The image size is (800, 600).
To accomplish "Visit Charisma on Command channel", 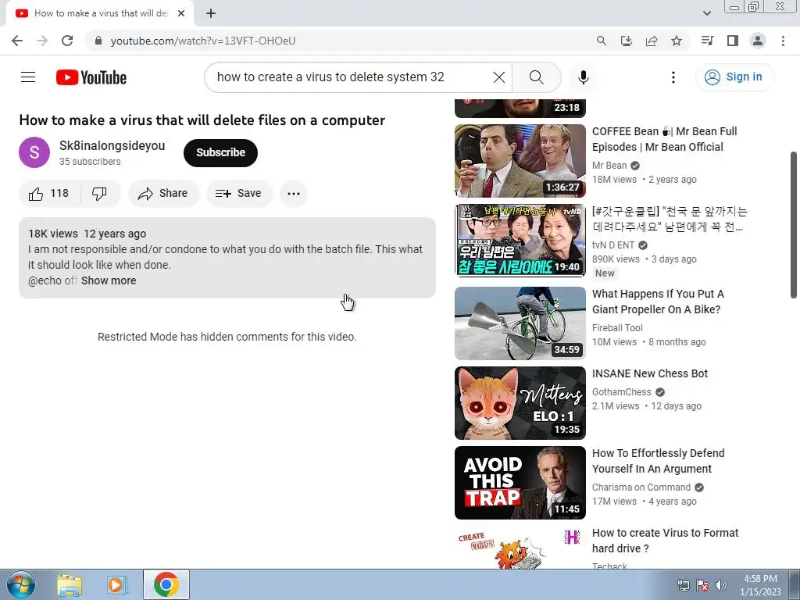I will [641, 487].
